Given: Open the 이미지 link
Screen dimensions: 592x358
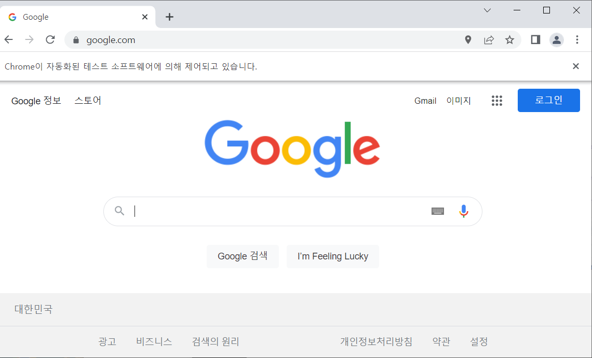Looking at the screenshot, I should click(x=459, y=101).
